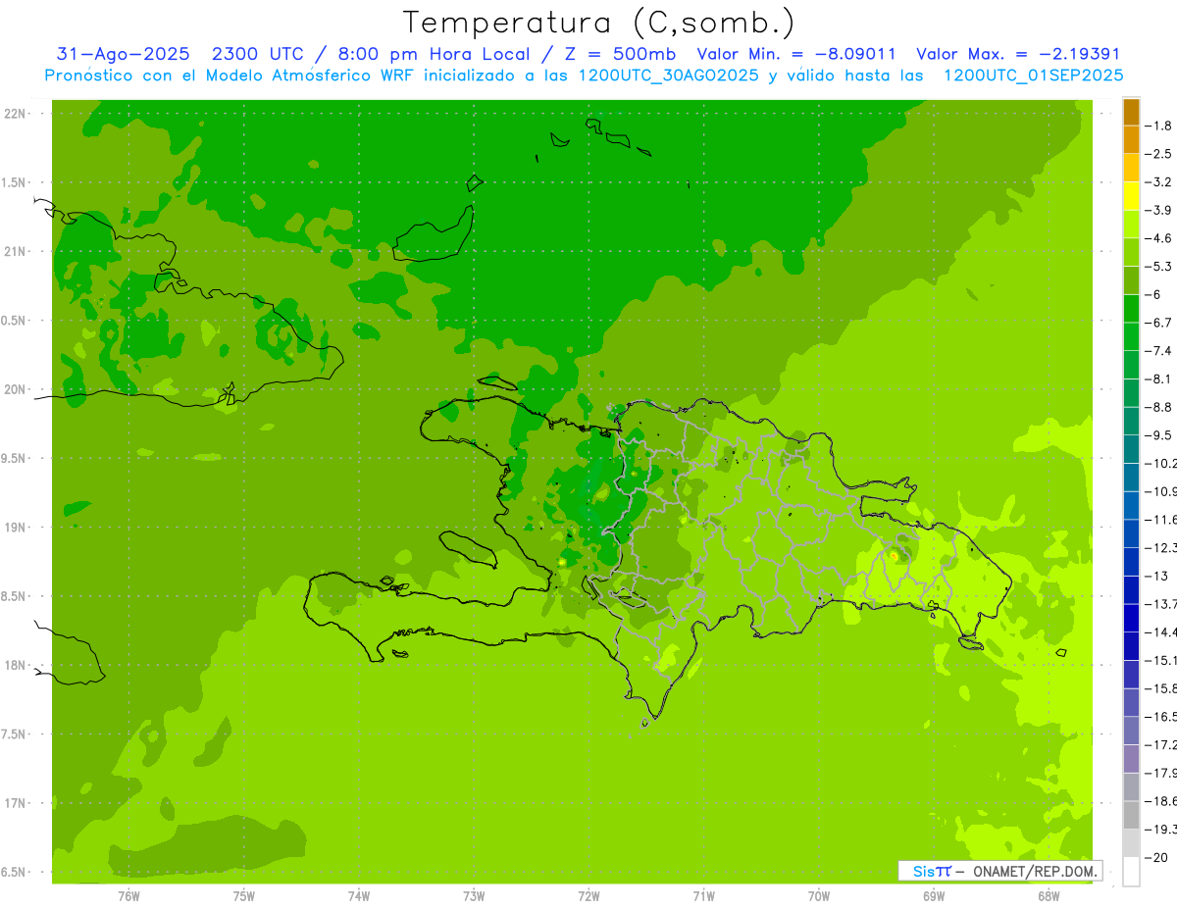Viewport: 1177px width, 909px height.
Task: Click the '-8.1' legend value
Action: tap(1158, 379)
